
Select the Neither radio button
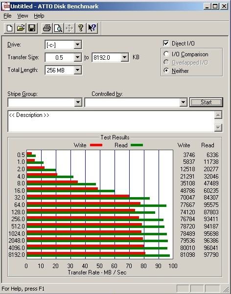pyautogui.click(x=166, y=70)
